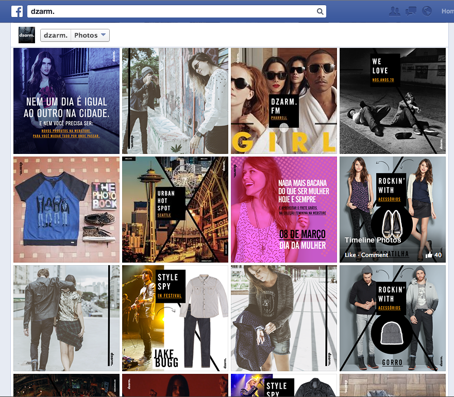
Task: Open the notifications globe icon
Action: point(427,11)
